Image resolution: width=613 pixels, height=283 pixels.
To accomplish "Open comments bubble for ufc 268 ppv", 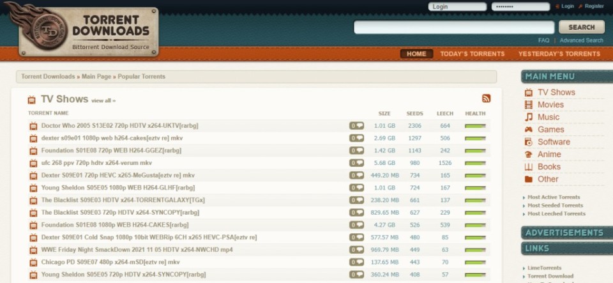I will [x=356, y=163].
